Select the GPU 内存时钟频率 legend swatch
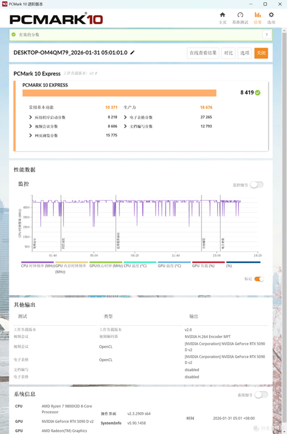Screen dimensions: 287x434 71,262
